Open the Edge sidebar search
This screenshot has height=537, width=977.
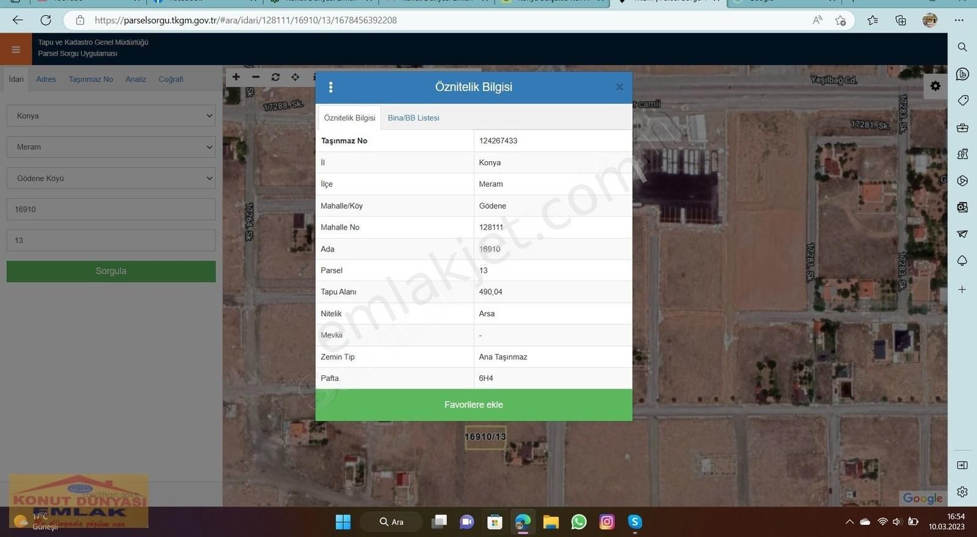pos(962,47)
